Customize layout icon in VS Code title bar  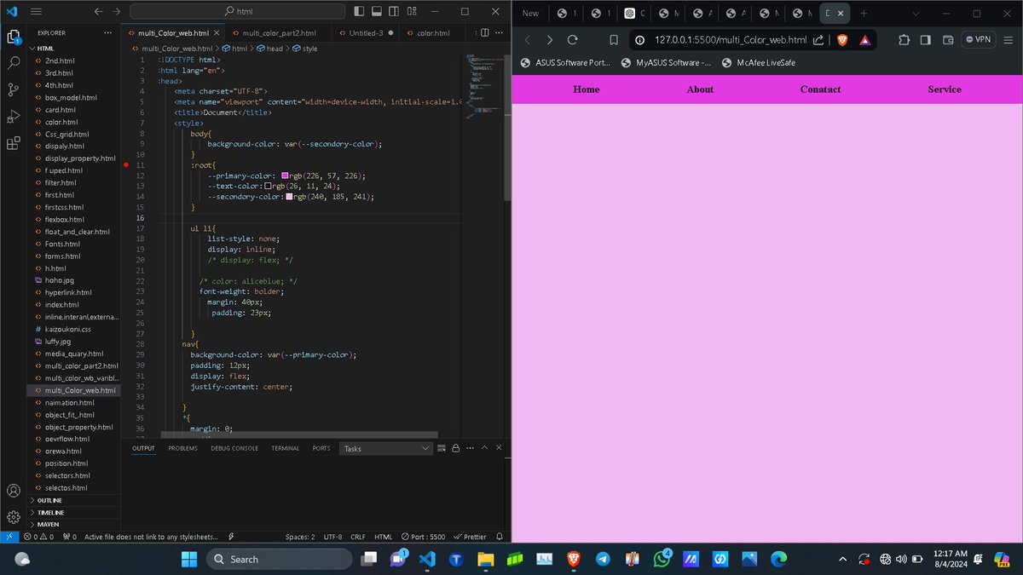coord(413,12)
